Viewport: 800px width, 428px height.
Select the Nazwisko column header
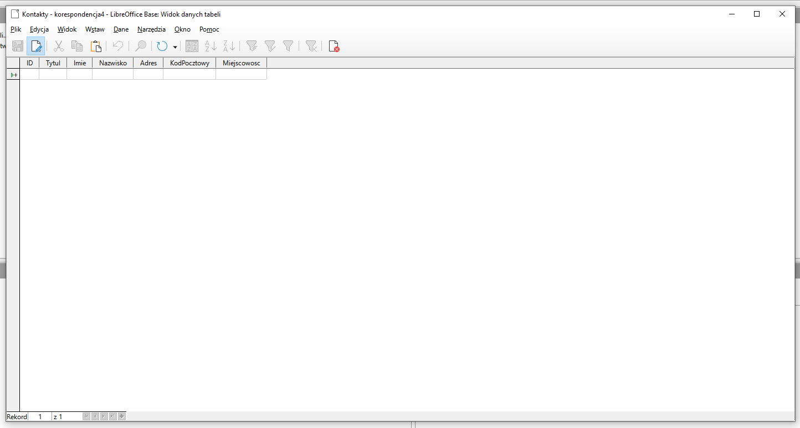[113, 63]
